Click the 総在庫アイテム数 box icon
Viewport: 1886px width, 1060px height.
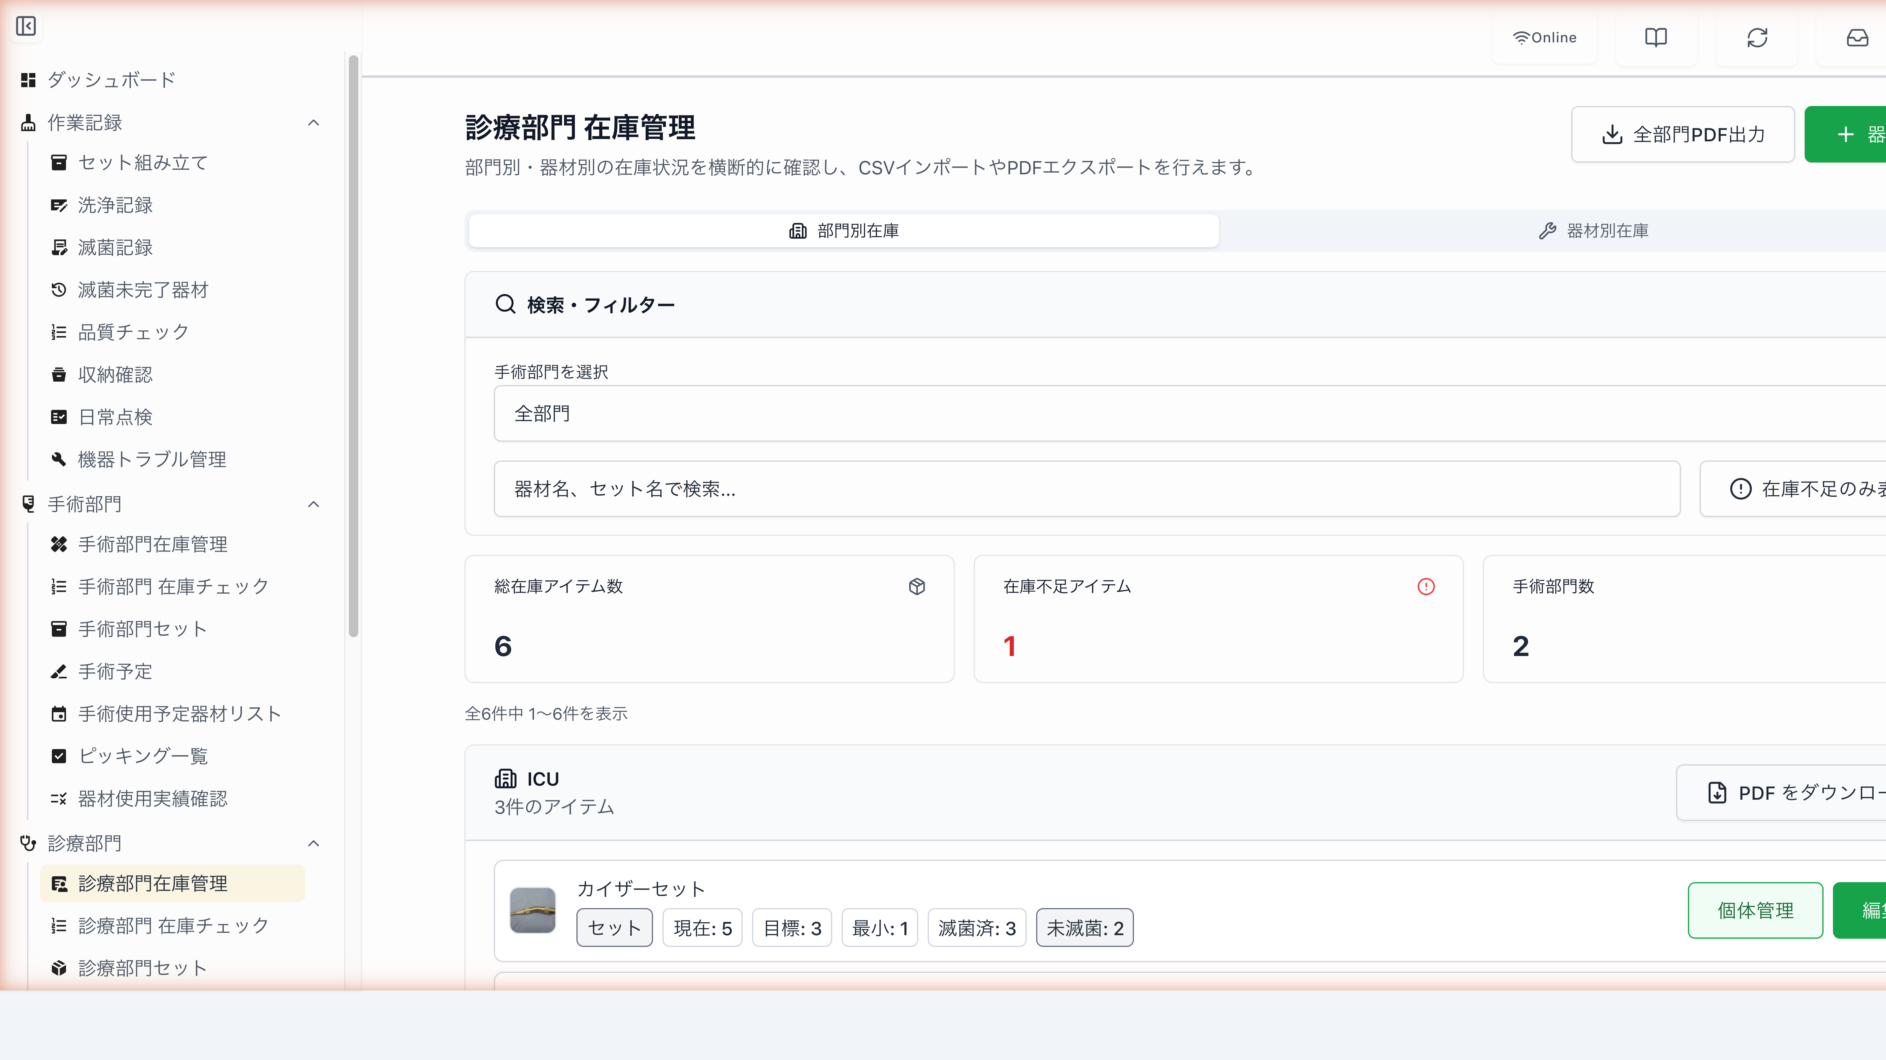tap(917, 587)
